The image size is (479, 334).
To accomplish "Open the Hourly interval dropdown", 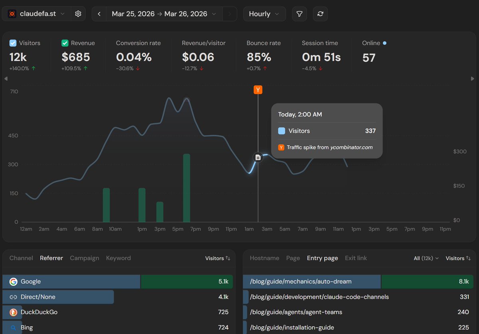I will 264,14.
